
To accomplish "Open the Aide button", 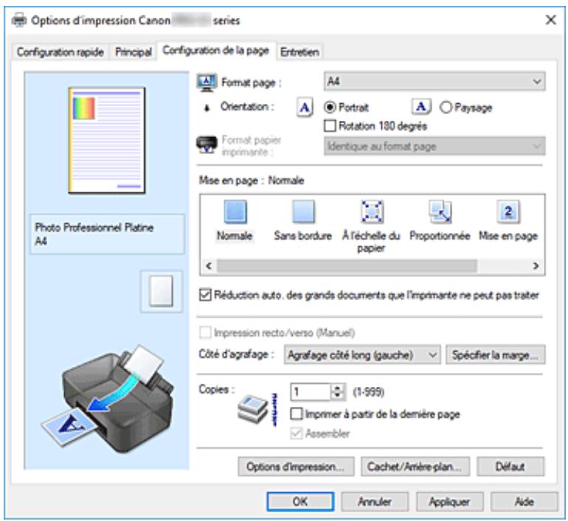I will click(524, 501).
